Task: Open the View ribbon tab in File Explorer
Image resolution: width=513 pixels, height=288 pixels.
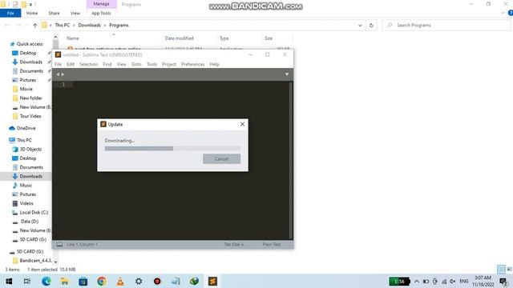Action: pyautogui.click(x=75, y=13)
